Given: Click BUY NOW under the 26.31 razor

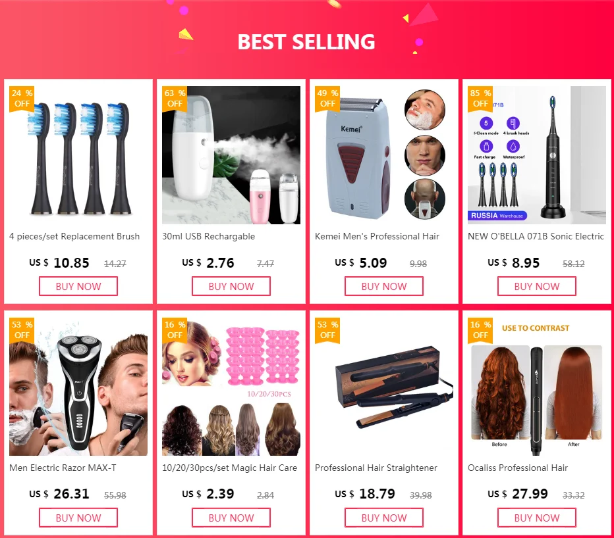Looking at the screenshot, I should 78,518.
